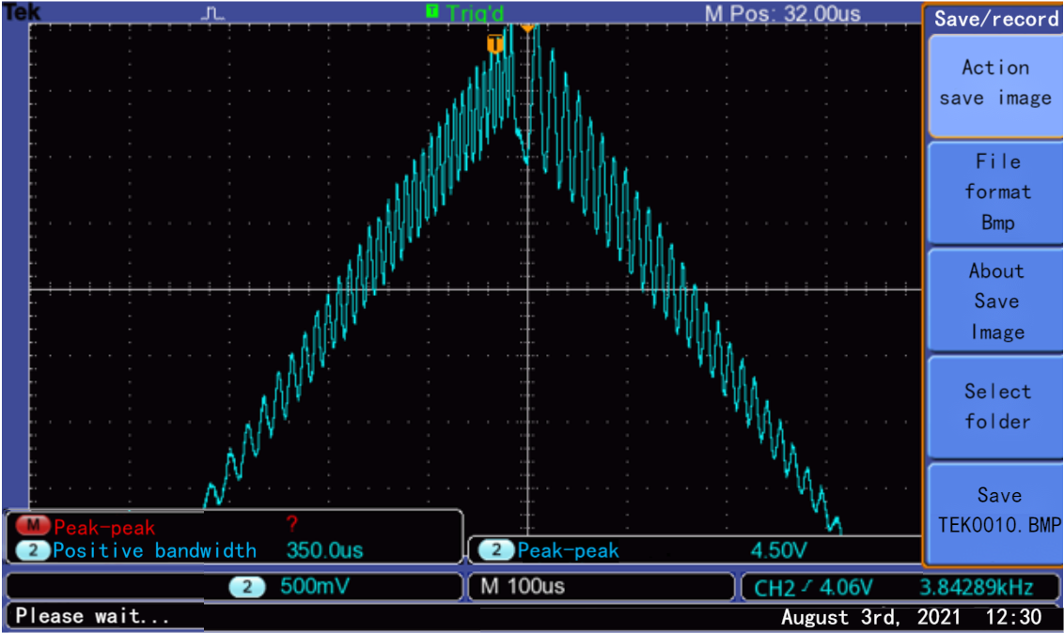Click the channel 2 badge next to 500mV
This screenshot has width=1064, height=633.
pos(247,587)
